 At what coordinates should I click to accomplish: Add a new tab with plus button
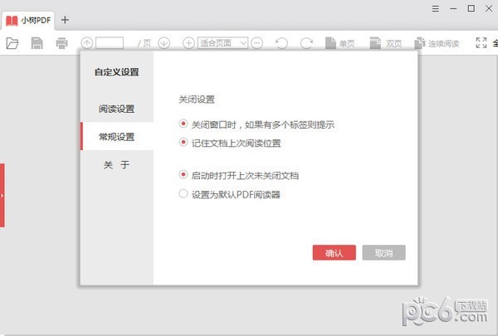click(x=65, y=20)
